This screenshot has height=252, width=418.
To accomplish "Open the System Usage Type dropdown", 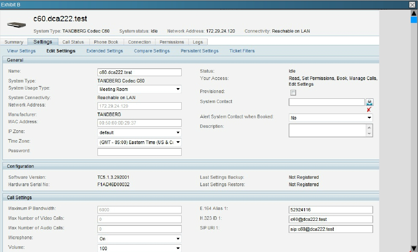I will pos(139,89).
